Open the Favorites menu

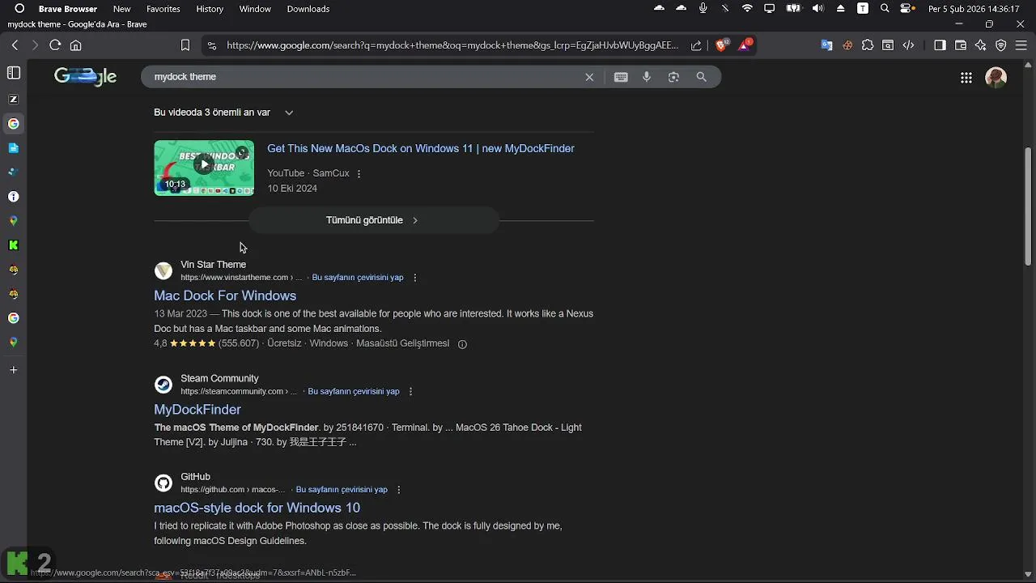click(163, 9)
